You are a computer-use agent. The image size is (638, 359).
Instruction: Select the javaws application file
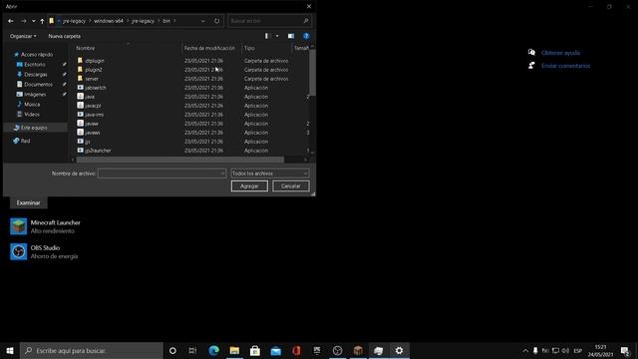(x=93, y=133)
